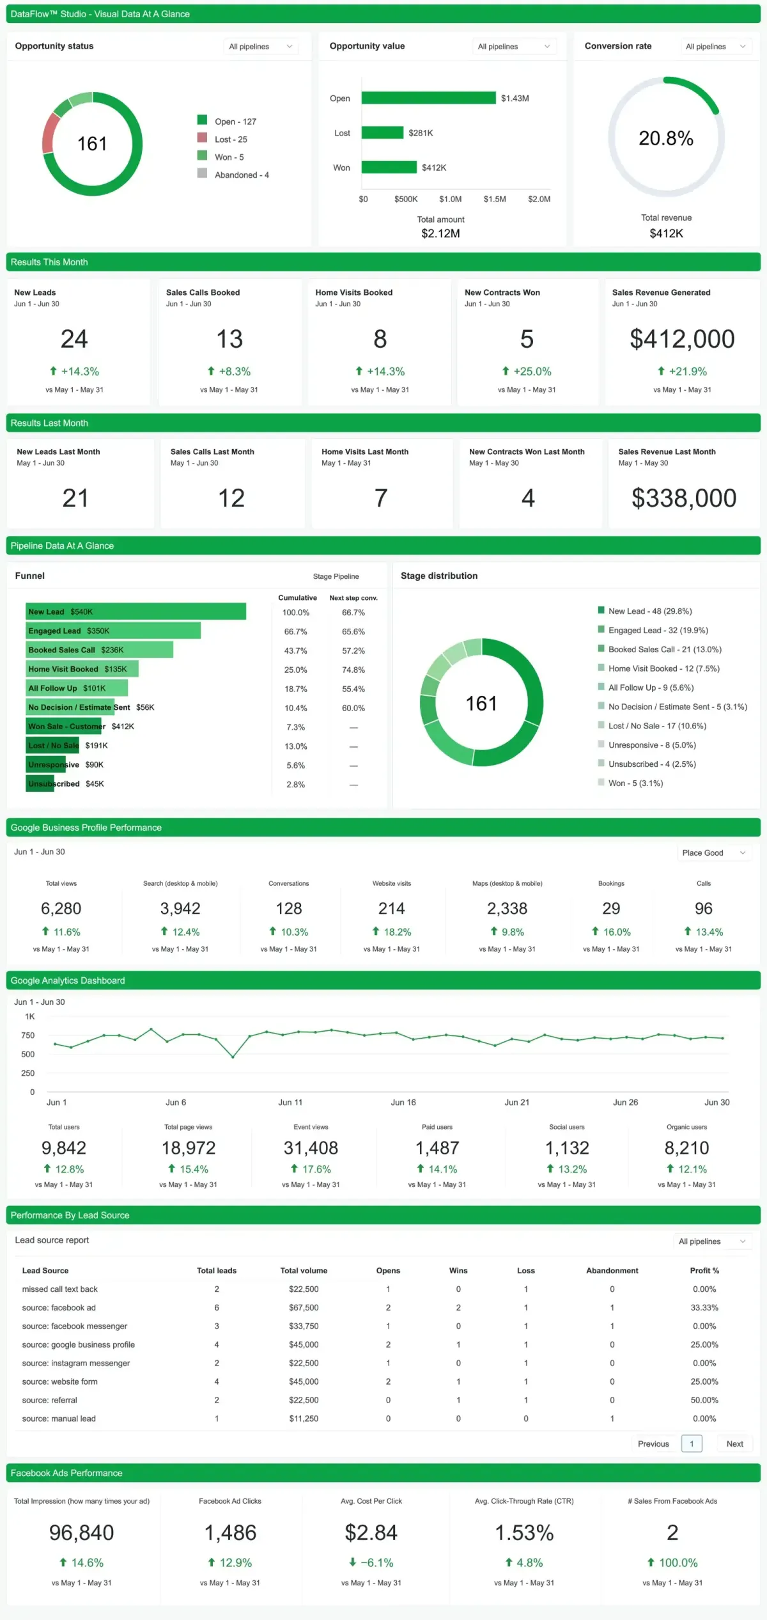Click the up arrow icon next to Total users 12.8%
The height and width of the screenshot is (1620, 767).
point(47,1168)
